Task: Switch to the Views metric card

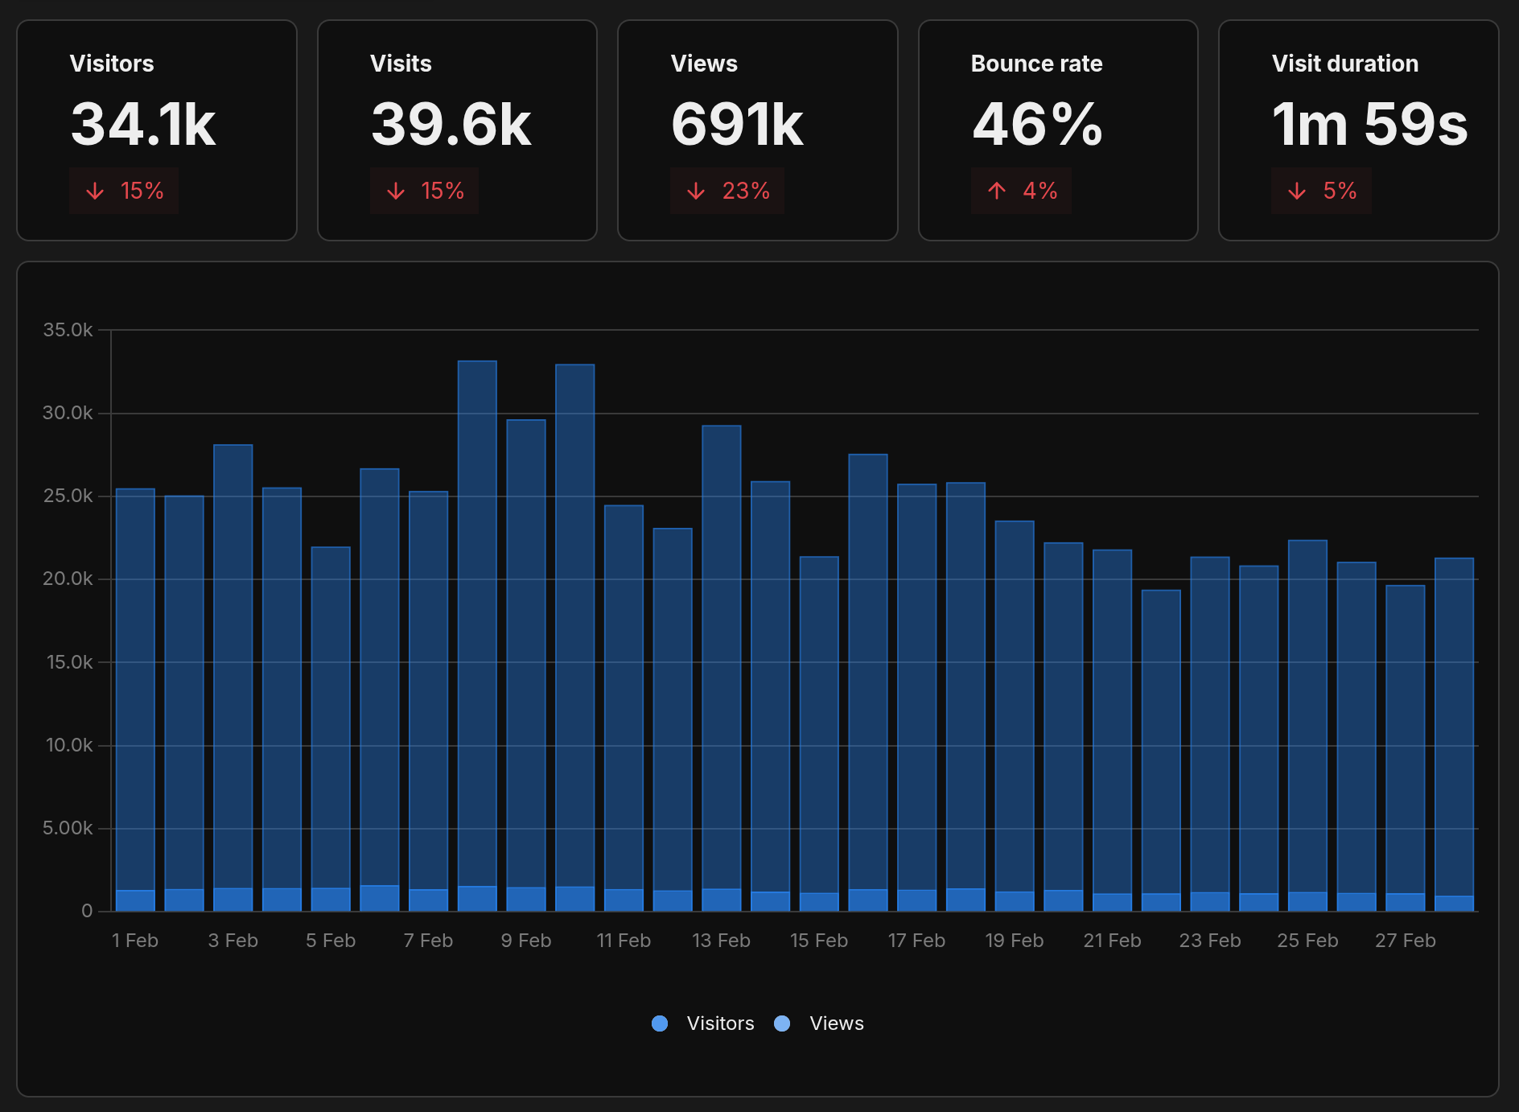Action: coord(757,129)
